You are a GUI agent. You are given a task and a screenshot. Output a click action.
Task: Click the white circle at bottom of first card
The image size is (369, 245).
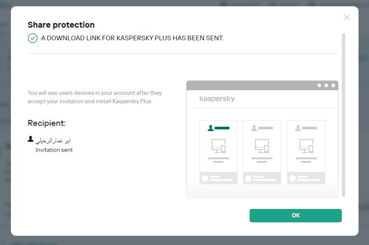click(x=205, y=178)
